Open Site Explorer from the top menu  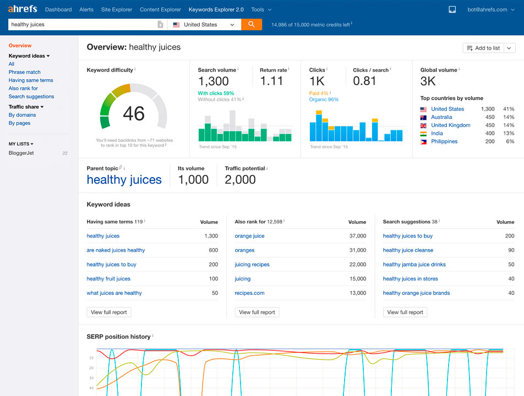pyautogui.click(x=116, y=9)
